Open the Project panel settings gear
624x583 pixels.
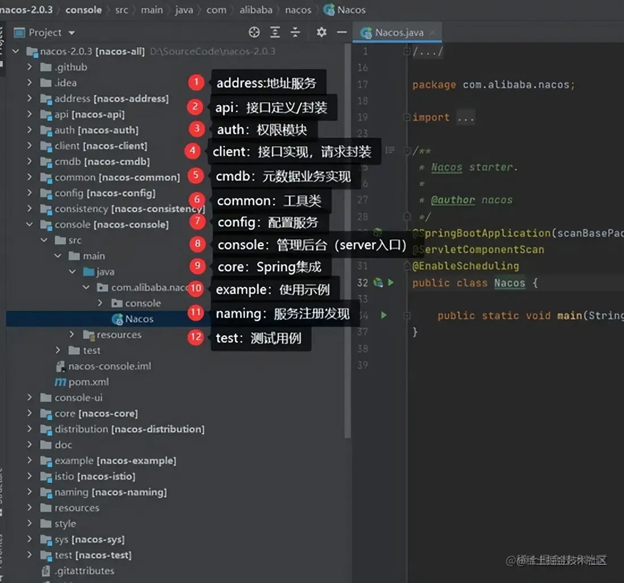pyautogui.click(x=322, y=32)
